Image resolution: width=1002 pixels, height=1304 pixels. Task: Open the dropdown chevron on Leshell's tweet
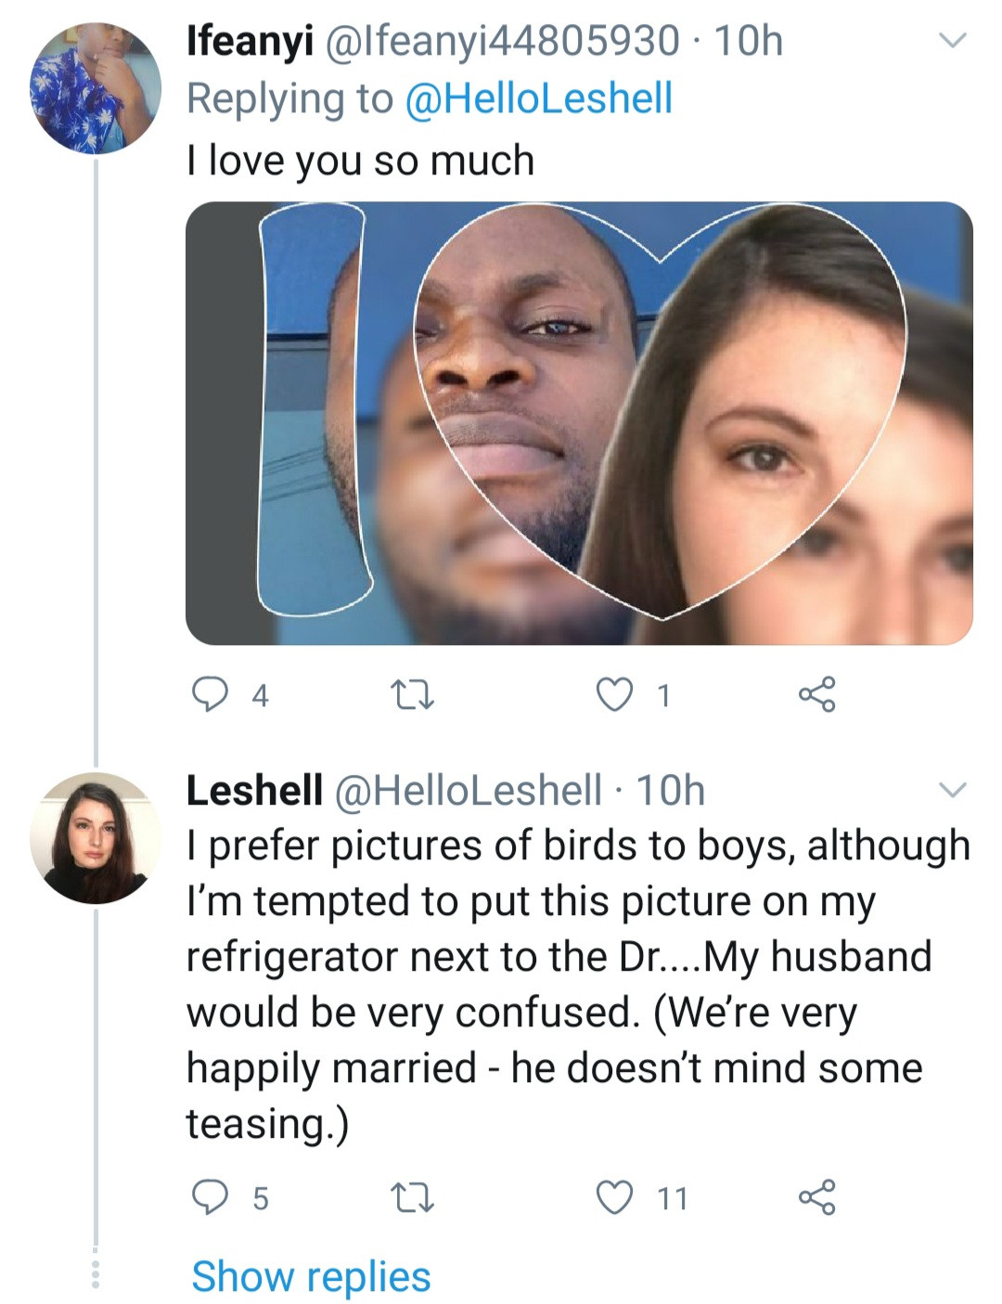(953, 791)
